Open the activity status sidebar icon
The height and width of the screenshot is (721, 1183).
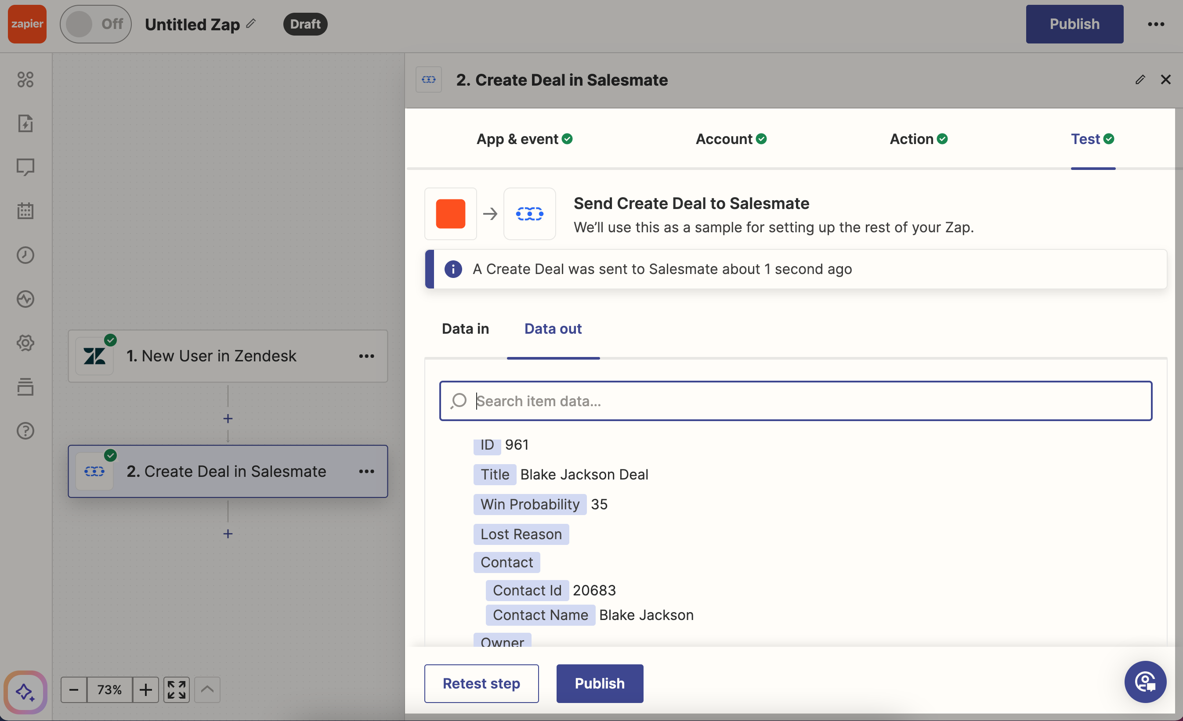point(25,299)
